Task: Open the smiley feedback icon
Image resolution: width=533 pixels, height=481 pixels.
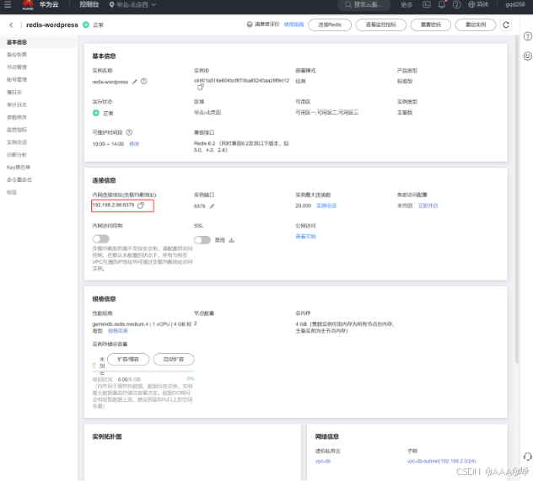Action: pos(527,56)
